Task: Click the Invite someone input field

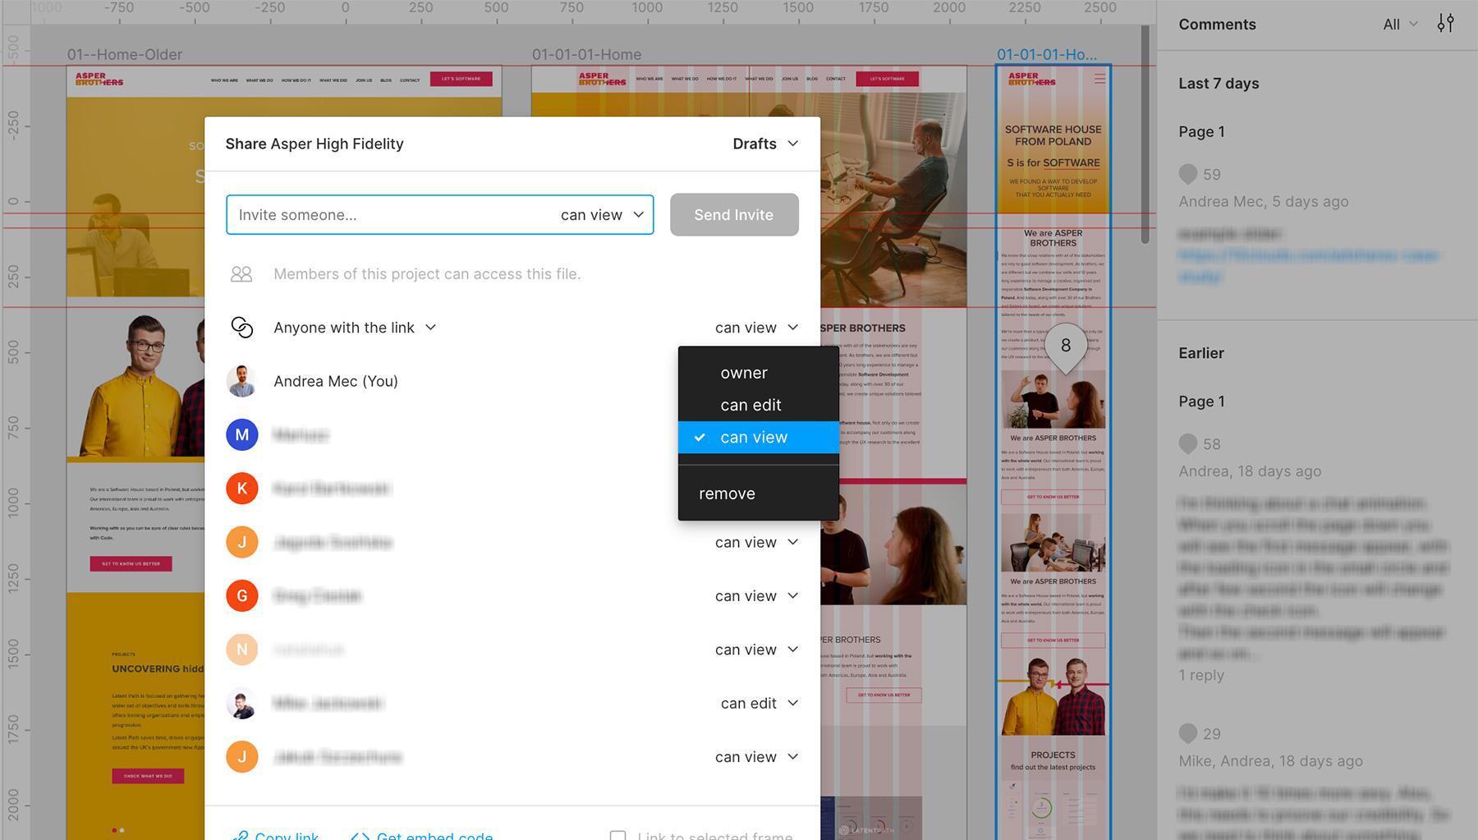Action: 369,214
